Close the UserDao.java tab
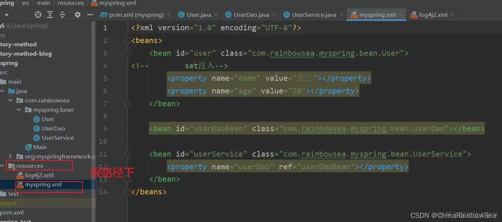502x222 pixels. [274, 15]
